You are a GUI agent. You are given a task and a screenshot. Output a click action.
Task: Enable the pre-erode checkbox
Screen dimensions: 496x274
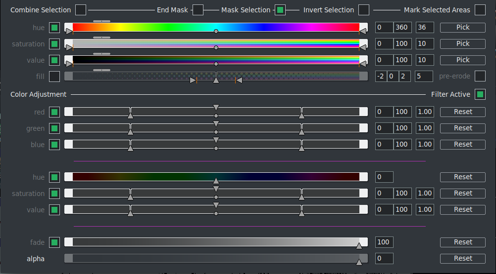click(480, 76)
